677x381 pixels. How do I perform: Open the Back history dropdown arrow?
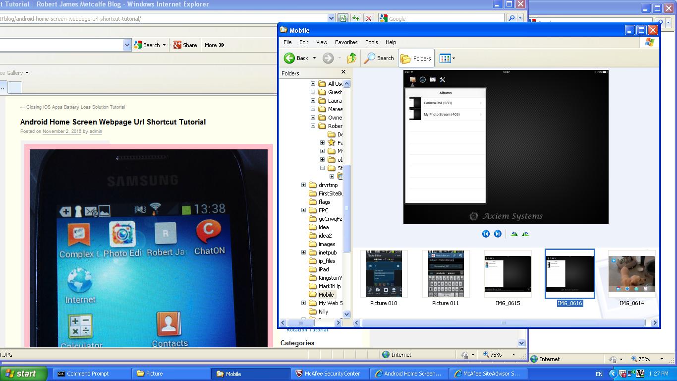tap(314, 58)
